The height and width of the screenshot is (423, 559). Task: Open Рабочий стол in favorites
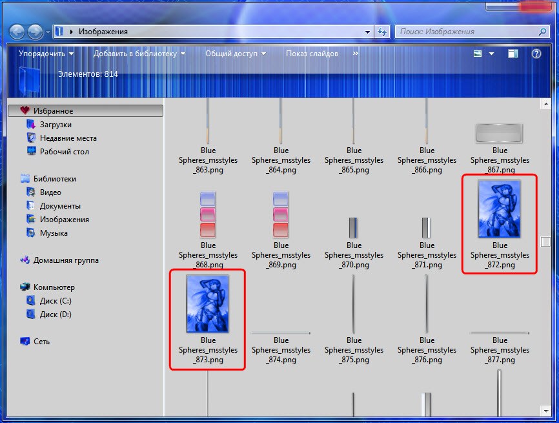64,152
